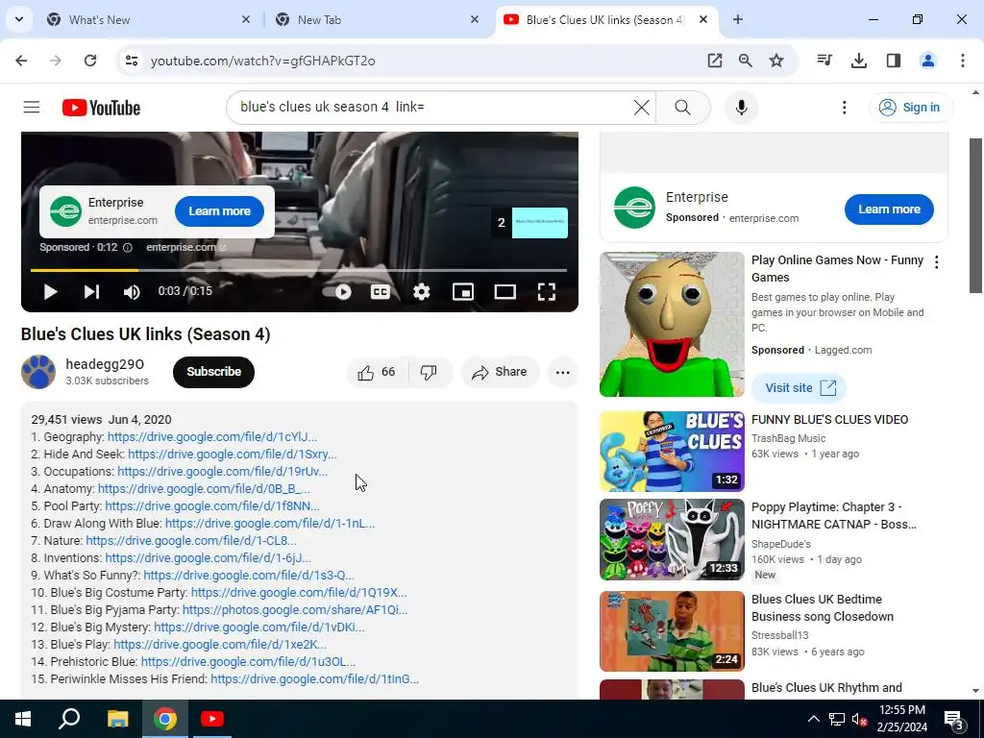Seek within the ad progress bar
The height and width of the screenshot is (738, 984).
299,270
